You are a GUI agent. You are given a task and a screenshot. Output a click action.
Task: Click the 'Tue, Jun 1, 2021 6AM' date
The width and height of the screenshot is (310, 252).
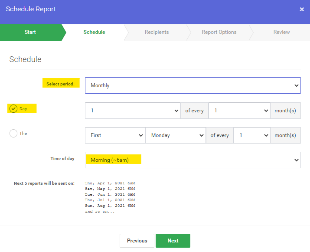110,194
